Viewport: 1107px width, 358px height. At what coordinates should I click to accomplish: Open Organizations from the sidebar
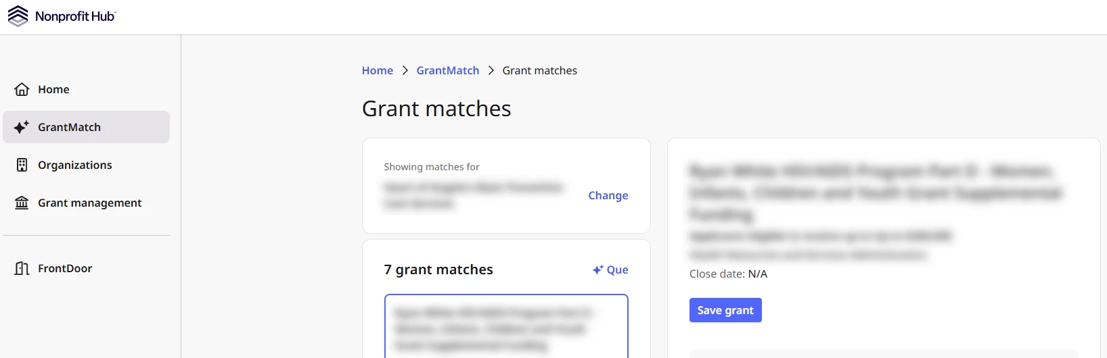coord(86,165)
